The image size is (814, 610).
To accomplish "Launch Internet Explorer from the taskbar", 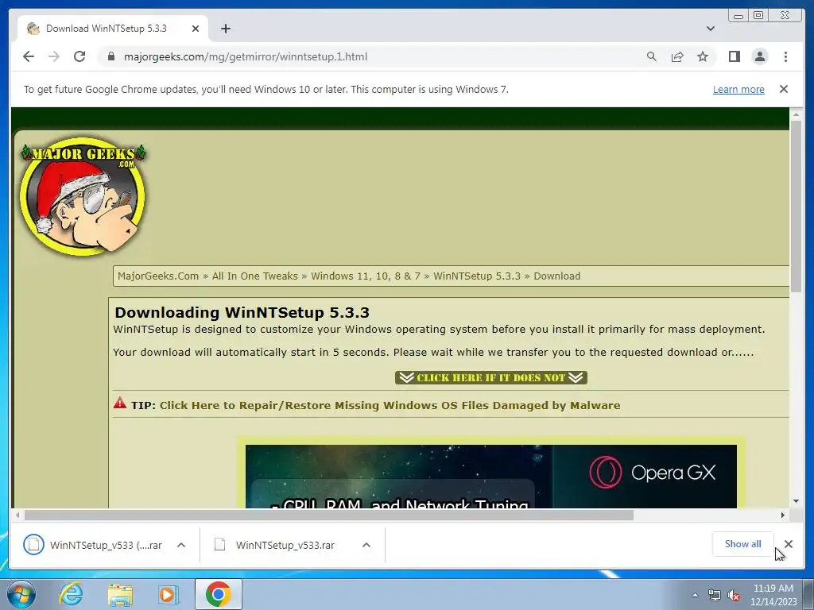I will (71, 594).
